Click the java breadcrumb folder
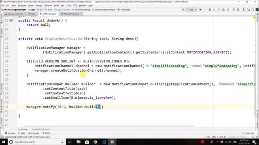The image size is (259, 145). 58,10
